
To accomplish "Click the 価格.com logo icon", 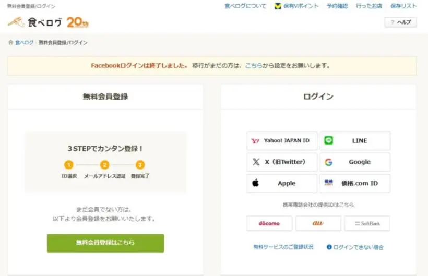I will 329,183.
